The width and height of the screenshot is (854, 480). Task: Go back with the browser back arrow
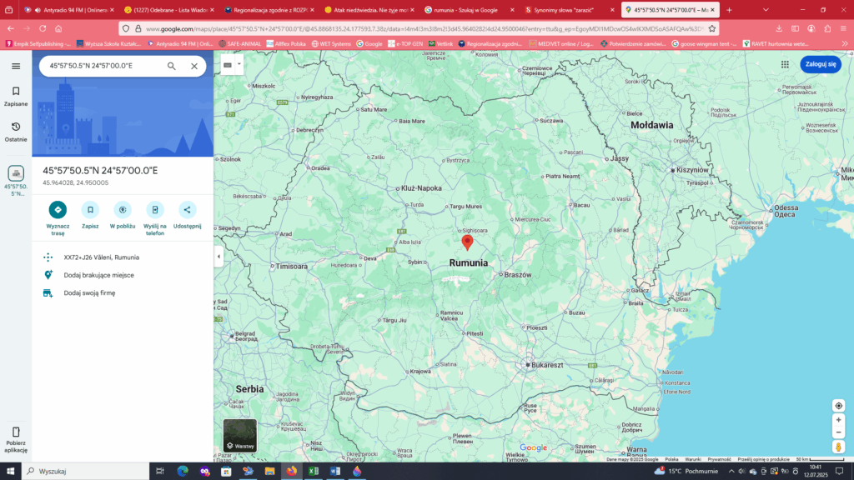coord(11,29)
